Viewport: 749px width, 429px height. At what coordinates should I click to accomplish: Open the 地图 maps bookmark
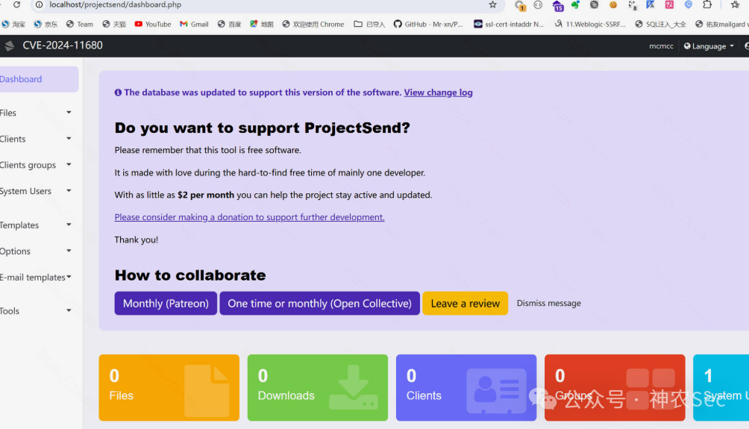[x=262, y=24]
